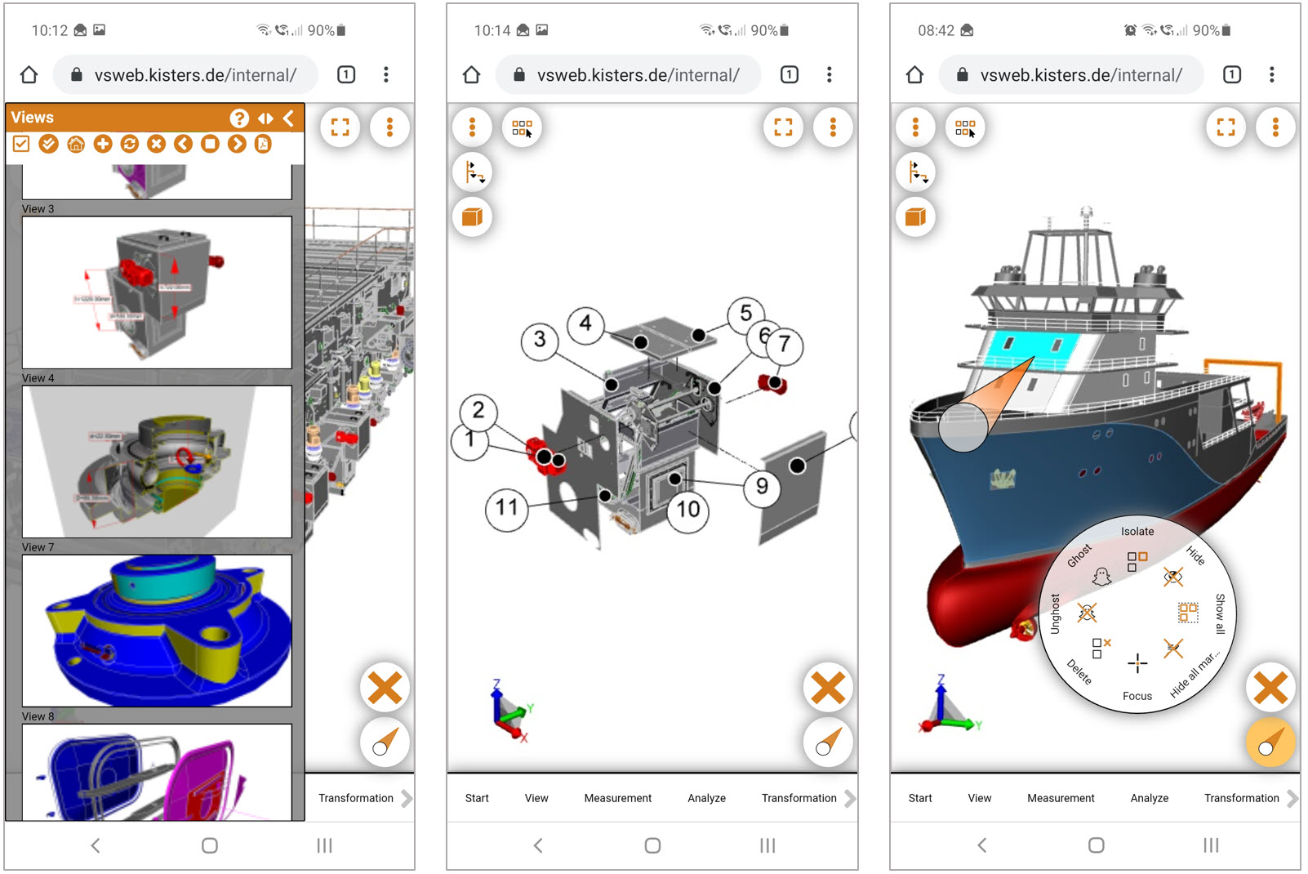Open left three-dot menu in middle phone screen
The height and width of the screenshot is (874, 1308).
click(472, 127)
